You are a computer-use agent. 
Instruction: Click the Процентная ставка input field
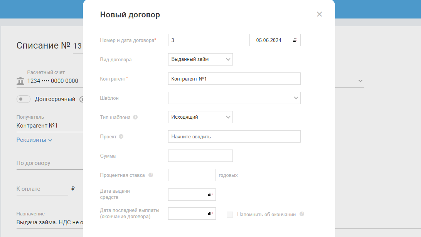(x=192, y=175)
